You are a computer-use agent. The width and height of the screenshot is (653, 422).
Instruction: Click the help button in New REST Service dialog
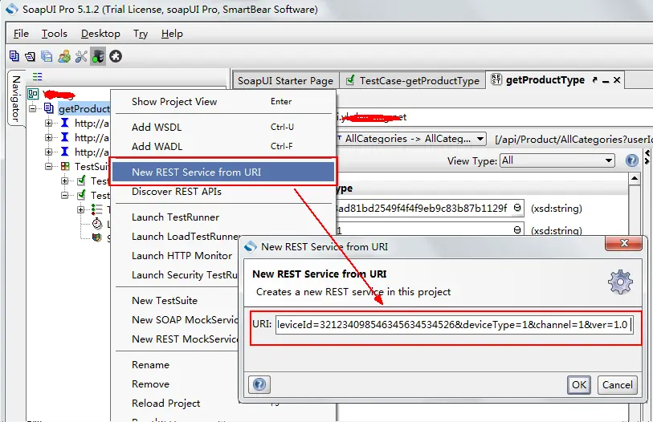pos(259,384)
